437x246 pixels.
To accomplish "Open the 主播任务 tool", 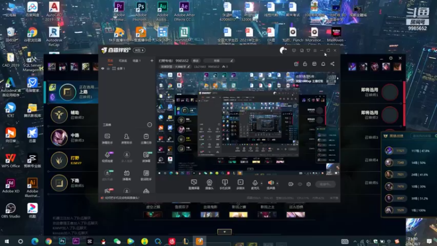I will 146,139.
